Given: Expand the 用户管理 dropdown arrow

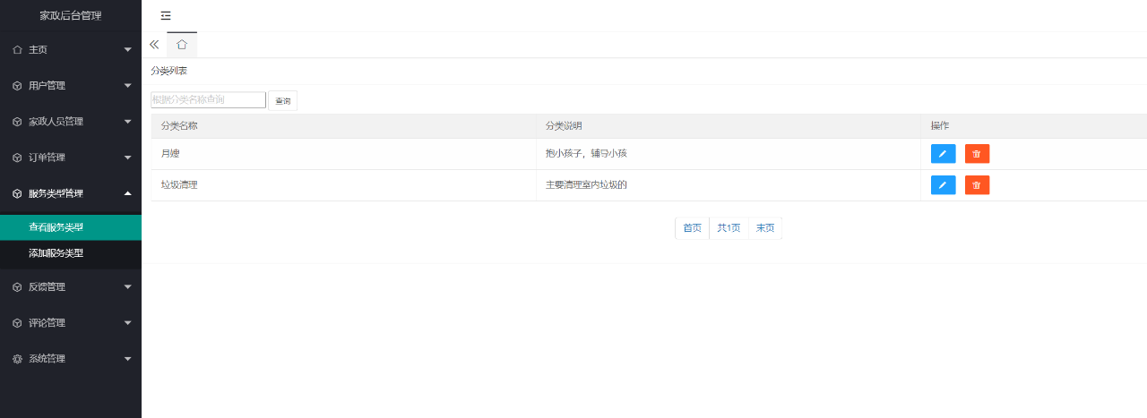Looking at the screenshot, I should [128, 86].
